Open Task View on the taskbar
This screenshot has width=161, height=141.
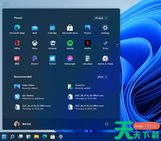click(x=20, y=137)
